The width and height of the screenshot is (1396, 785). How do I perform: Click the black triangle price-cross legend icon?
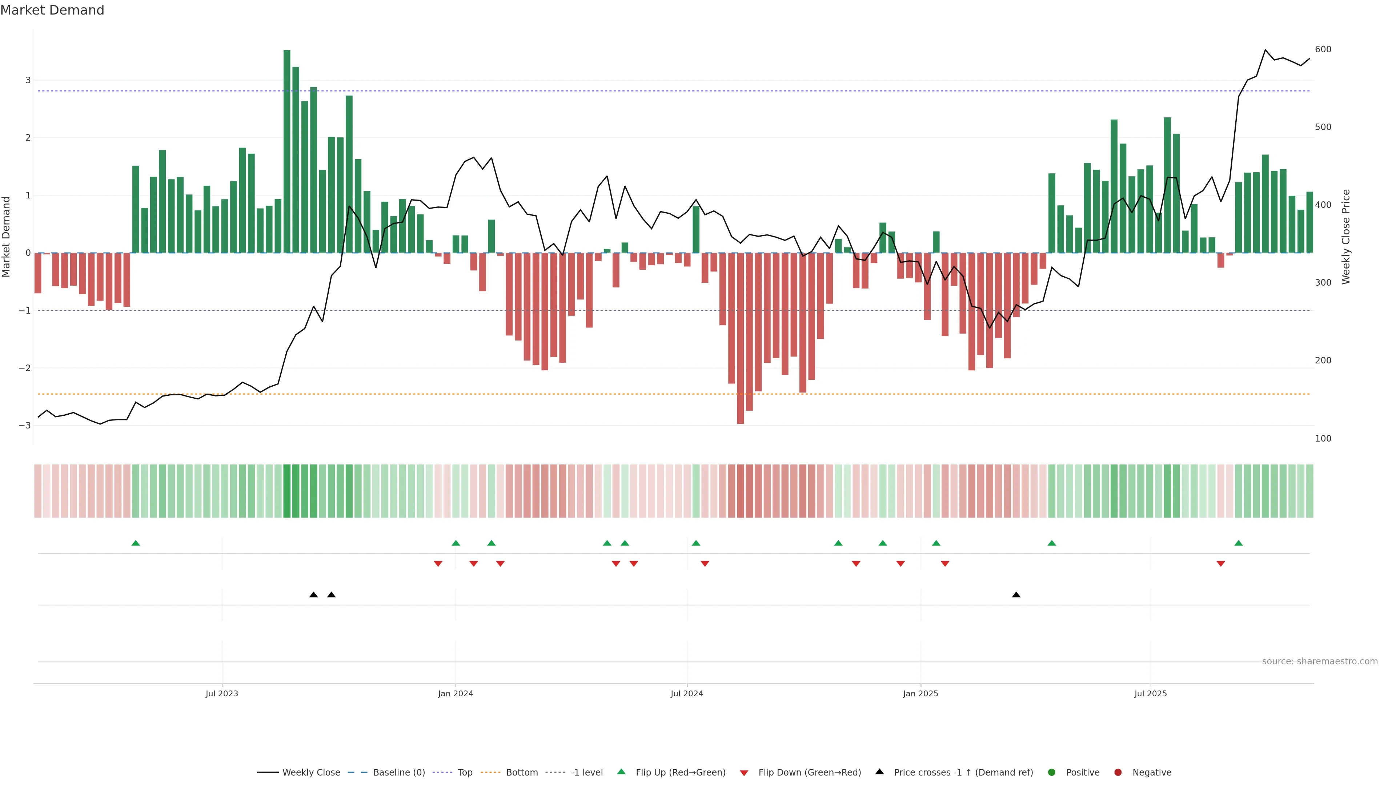pyautogui.click(x=879, y=772)
